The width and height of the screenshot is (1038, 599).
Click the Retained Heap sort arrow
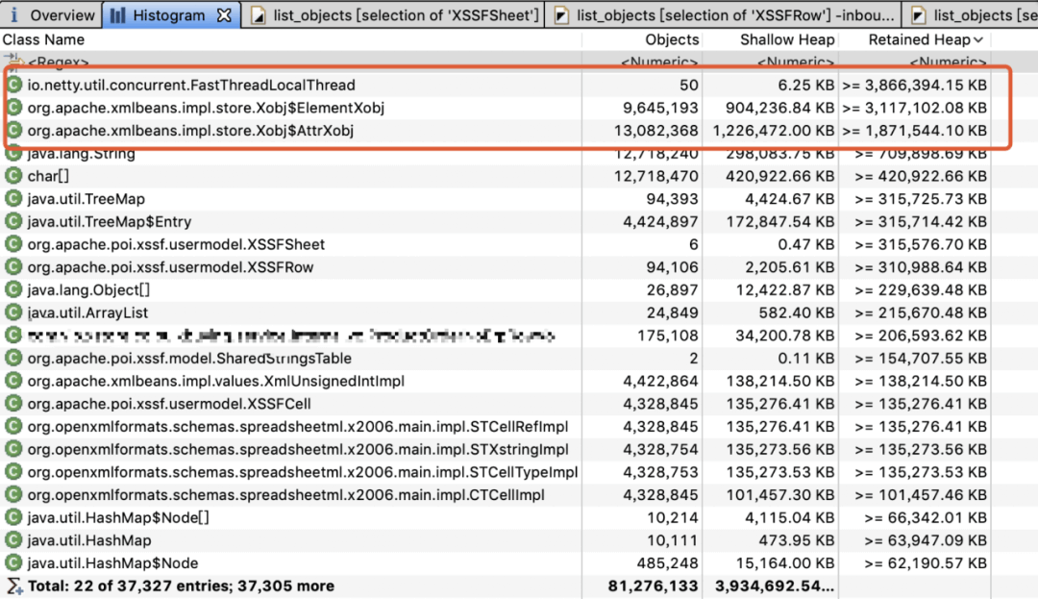[x=978, y=40]
